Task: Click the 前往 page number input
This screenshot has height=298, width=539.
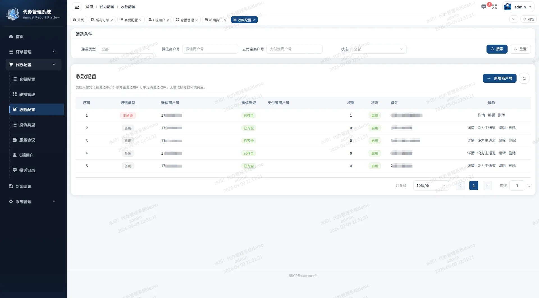Action: [517, 185]
